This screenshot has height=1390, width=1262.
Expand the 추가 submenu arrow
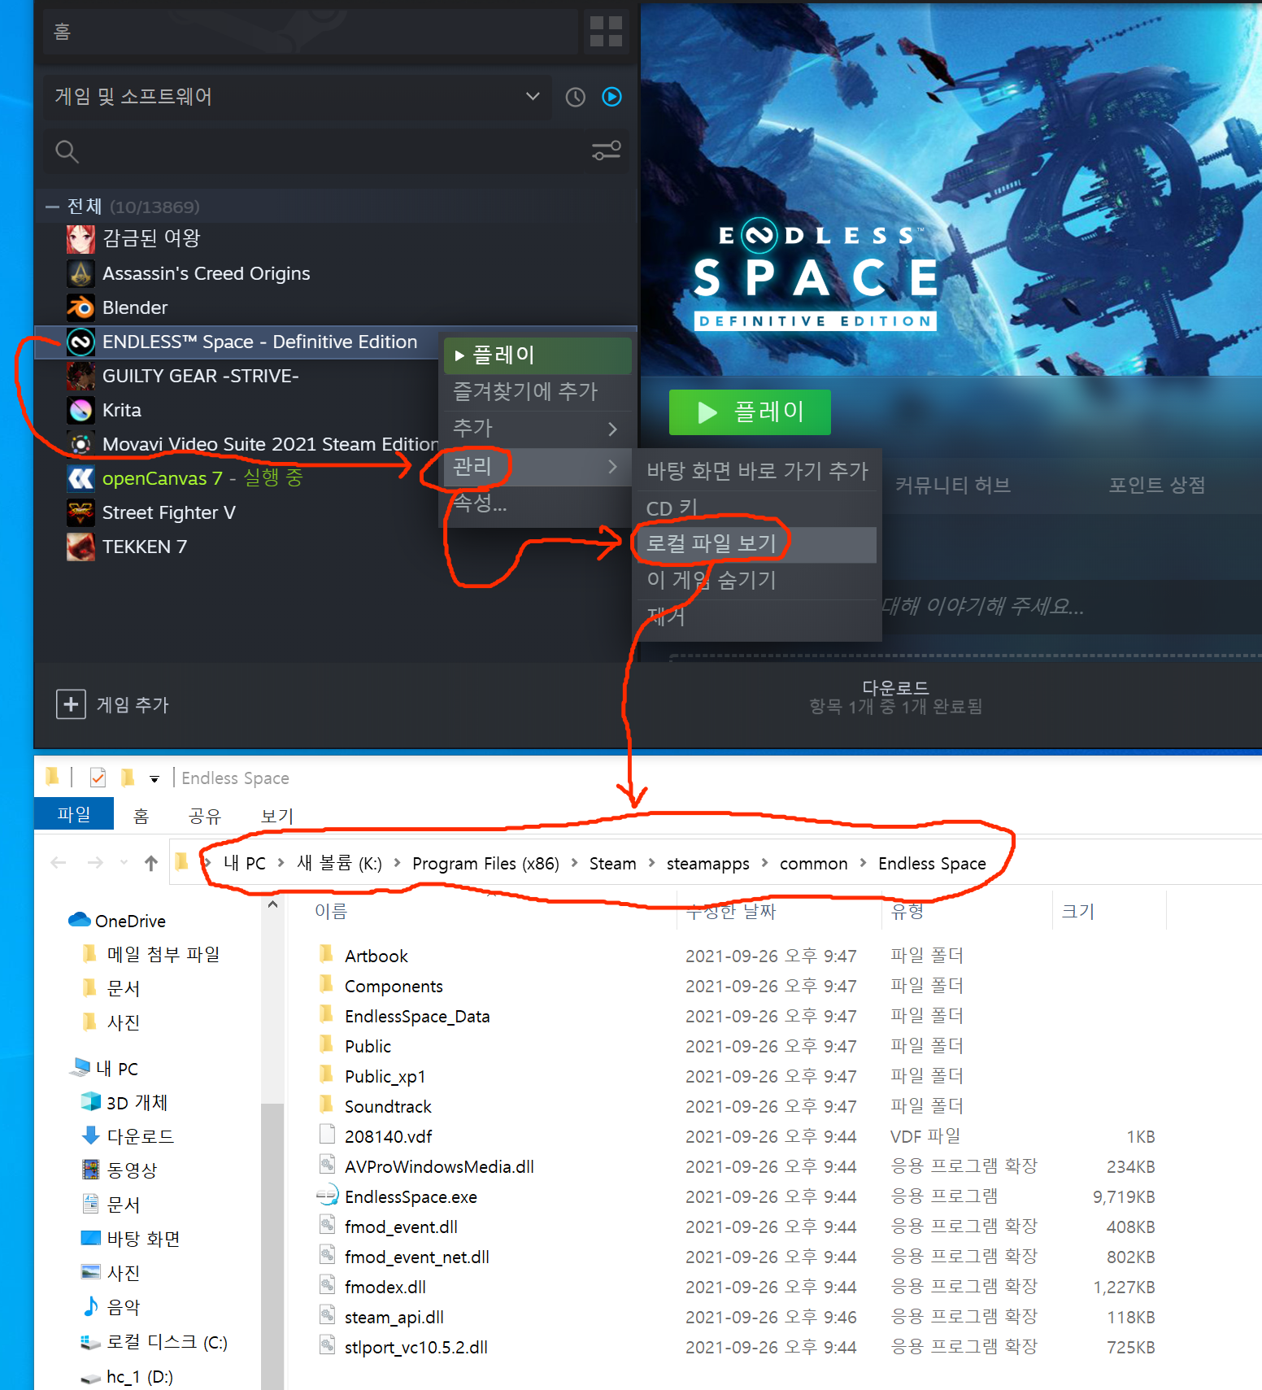612,429
